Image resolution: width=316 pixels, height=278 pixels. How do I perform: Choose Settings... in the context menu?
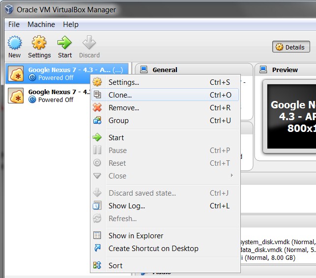coord(165,82)
